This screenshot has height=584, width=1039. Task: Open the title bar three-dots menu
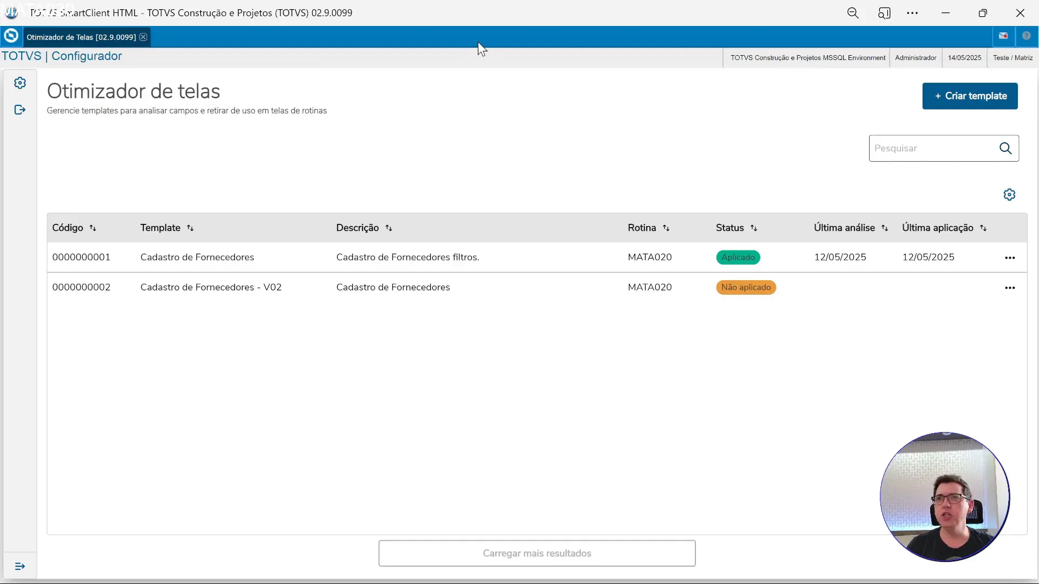(x=912, y=13)
